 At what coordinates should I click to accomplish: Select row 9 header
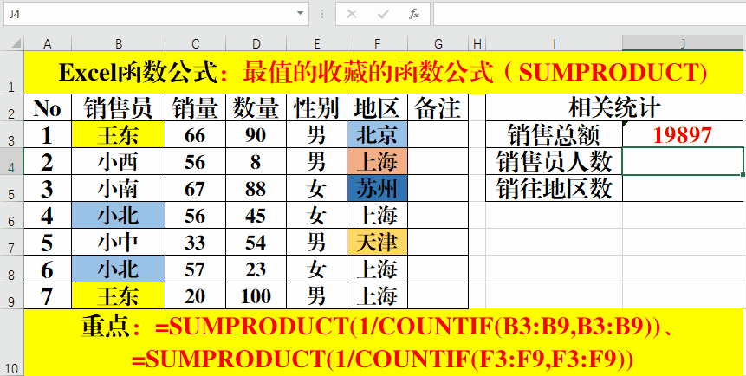(x=12, y=295)
